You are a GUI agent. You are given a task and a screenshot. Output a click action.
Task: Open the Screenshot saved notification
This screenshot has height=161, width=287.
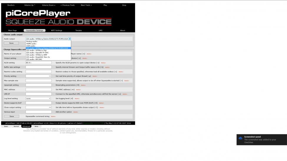[262, 140]
